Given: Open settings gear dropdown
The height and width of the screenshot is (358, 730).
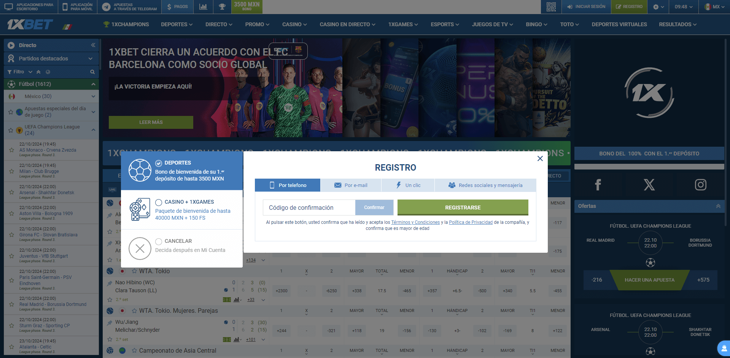Looking at the screenshot, I should [x=658, y=7].
